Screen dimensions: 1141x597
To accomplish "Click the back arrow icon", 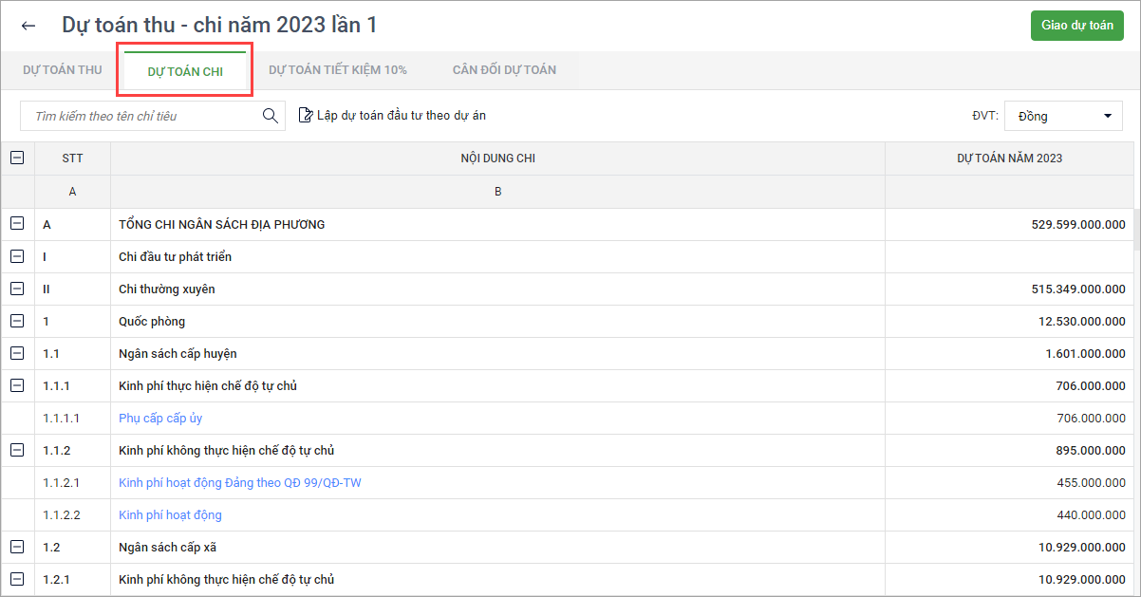I will [x=28, y=26].
